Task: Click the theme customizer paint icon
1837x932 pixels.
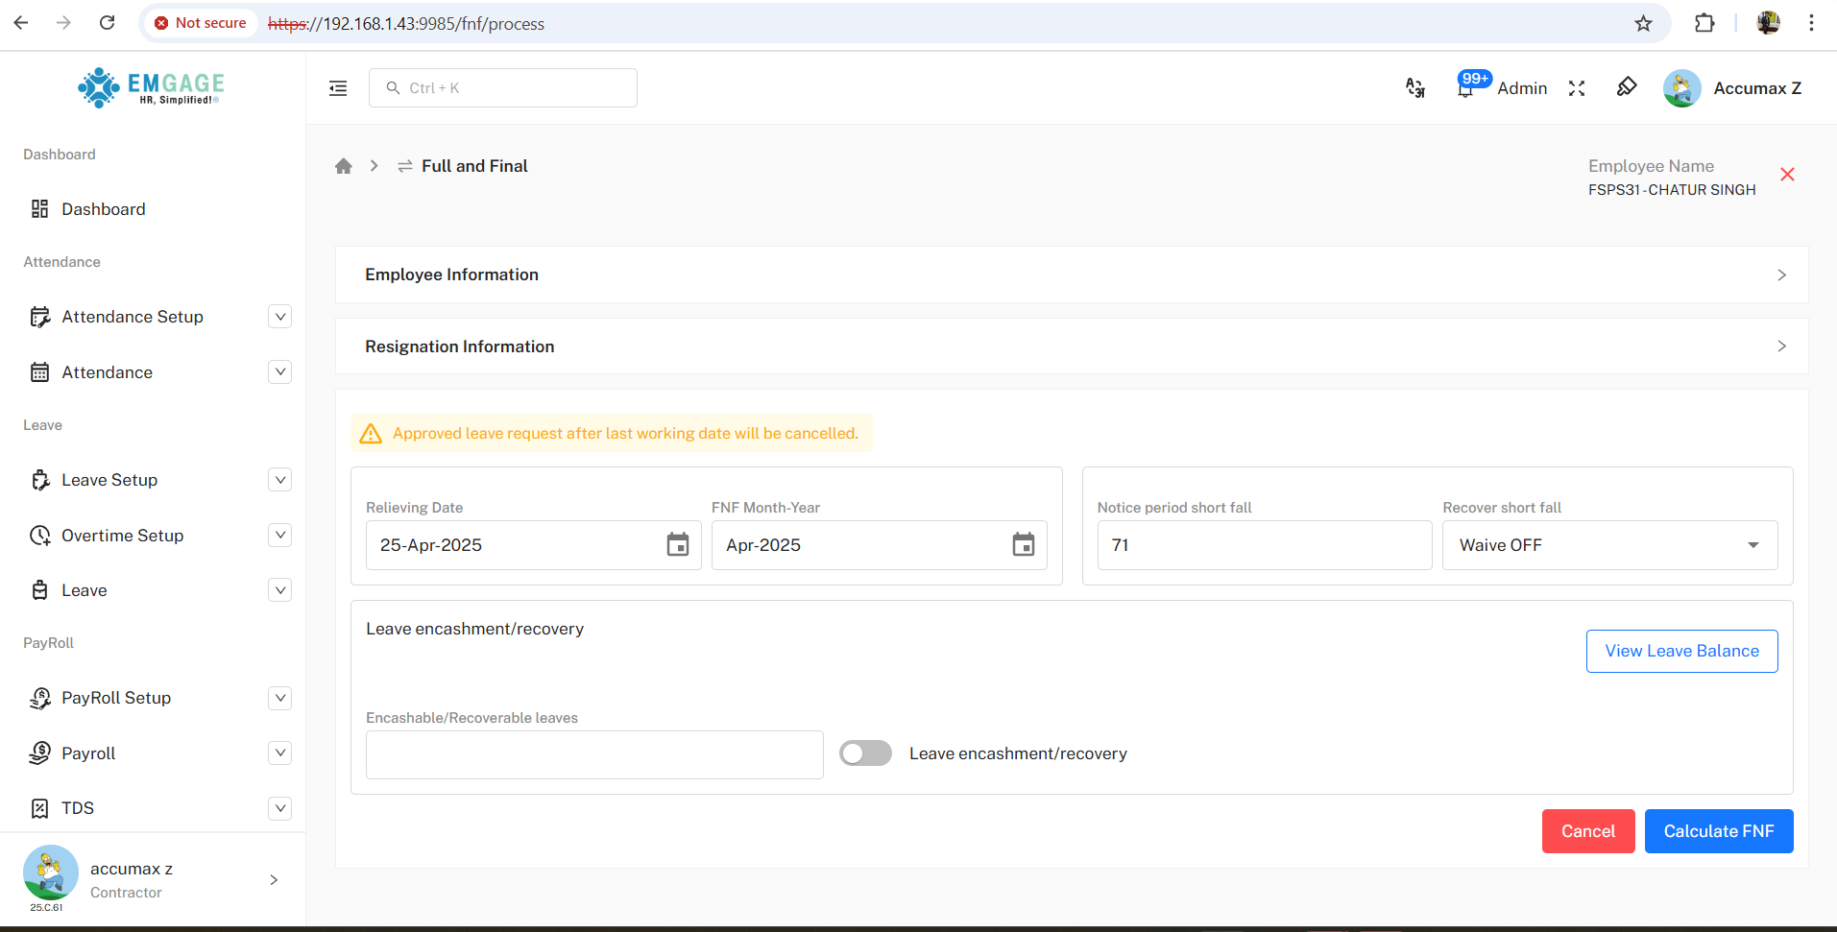Action: 1626,87
